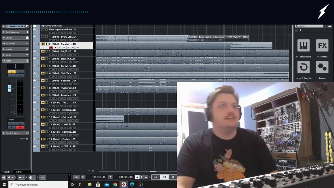Screen dimensions: 334x188
Task: Expand the Sends inspector section
Action: (x=4, y=55)
